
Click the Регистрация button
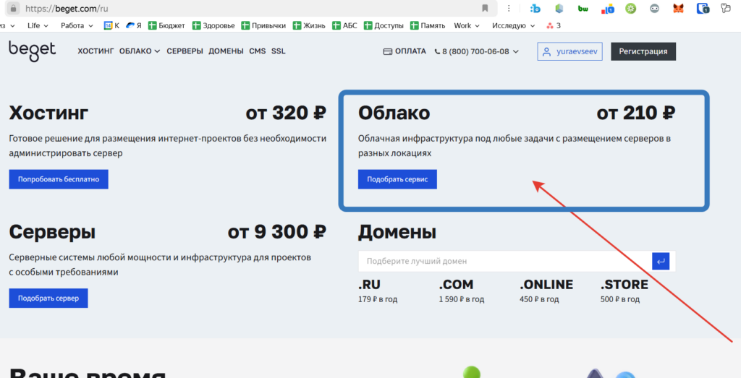(643, 51)
